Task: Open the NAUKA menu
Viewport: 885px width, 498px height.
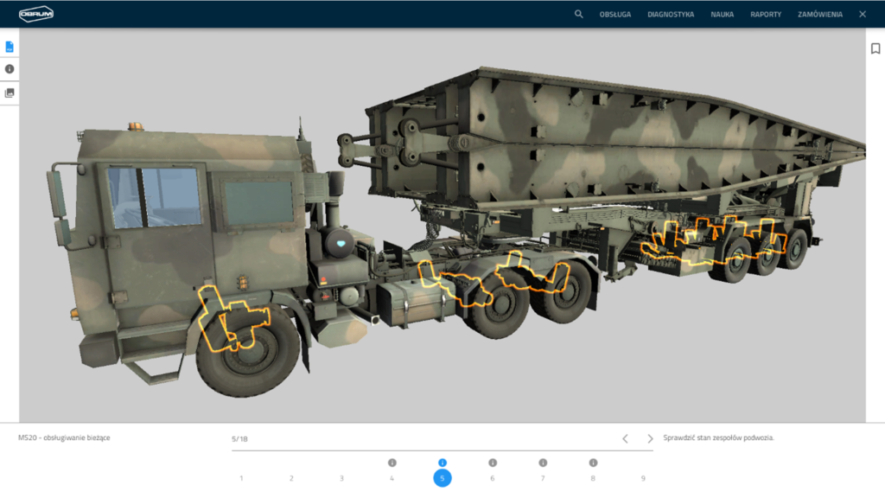Action: (x=722, y=14)
